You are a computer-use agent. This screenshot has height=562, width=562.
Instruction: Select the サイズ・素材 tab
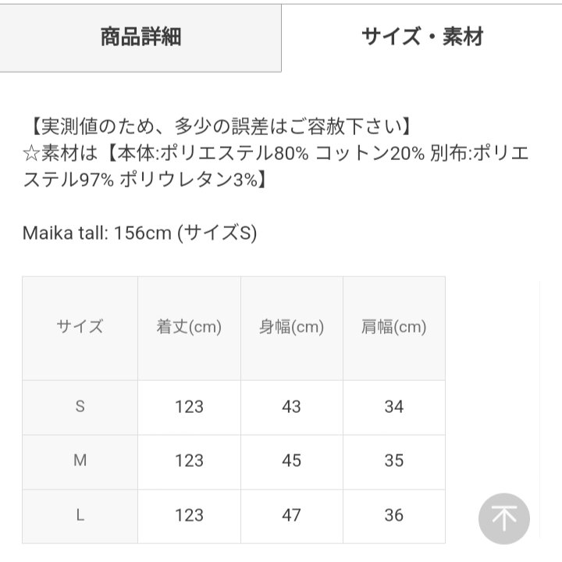click(421, 37)
